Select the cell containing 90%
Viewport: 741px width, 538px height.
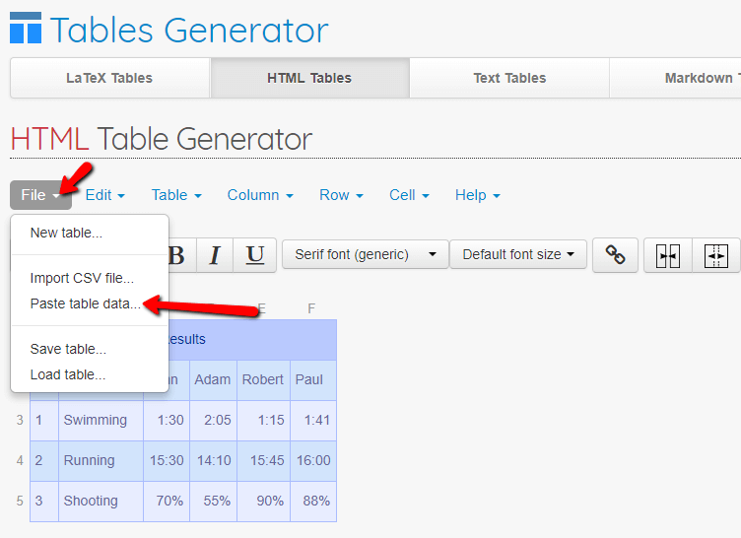(x=263, y=502)
